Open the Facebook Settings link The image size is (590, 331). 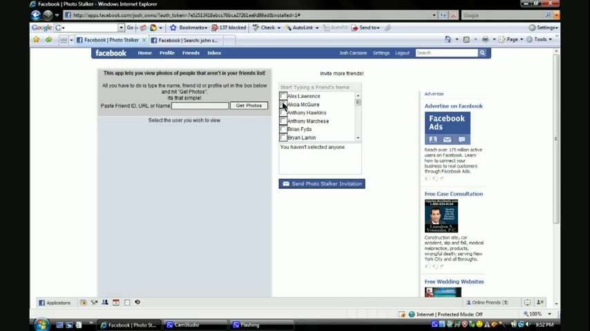381,53
